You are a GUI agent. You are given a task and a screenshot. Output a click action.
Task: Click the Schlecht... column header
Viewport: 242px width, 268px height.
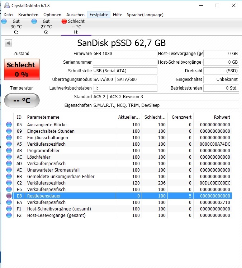coord(155,117)
